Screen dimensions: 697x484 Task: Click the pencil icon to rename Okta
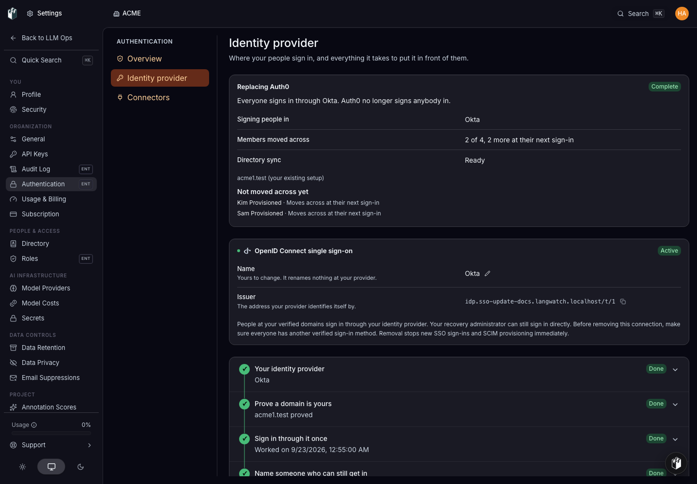pos(487,273)
